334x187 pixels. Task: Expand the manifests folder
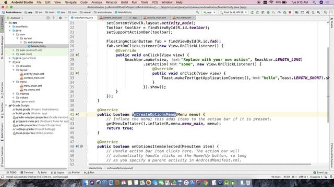pos(10,26)
